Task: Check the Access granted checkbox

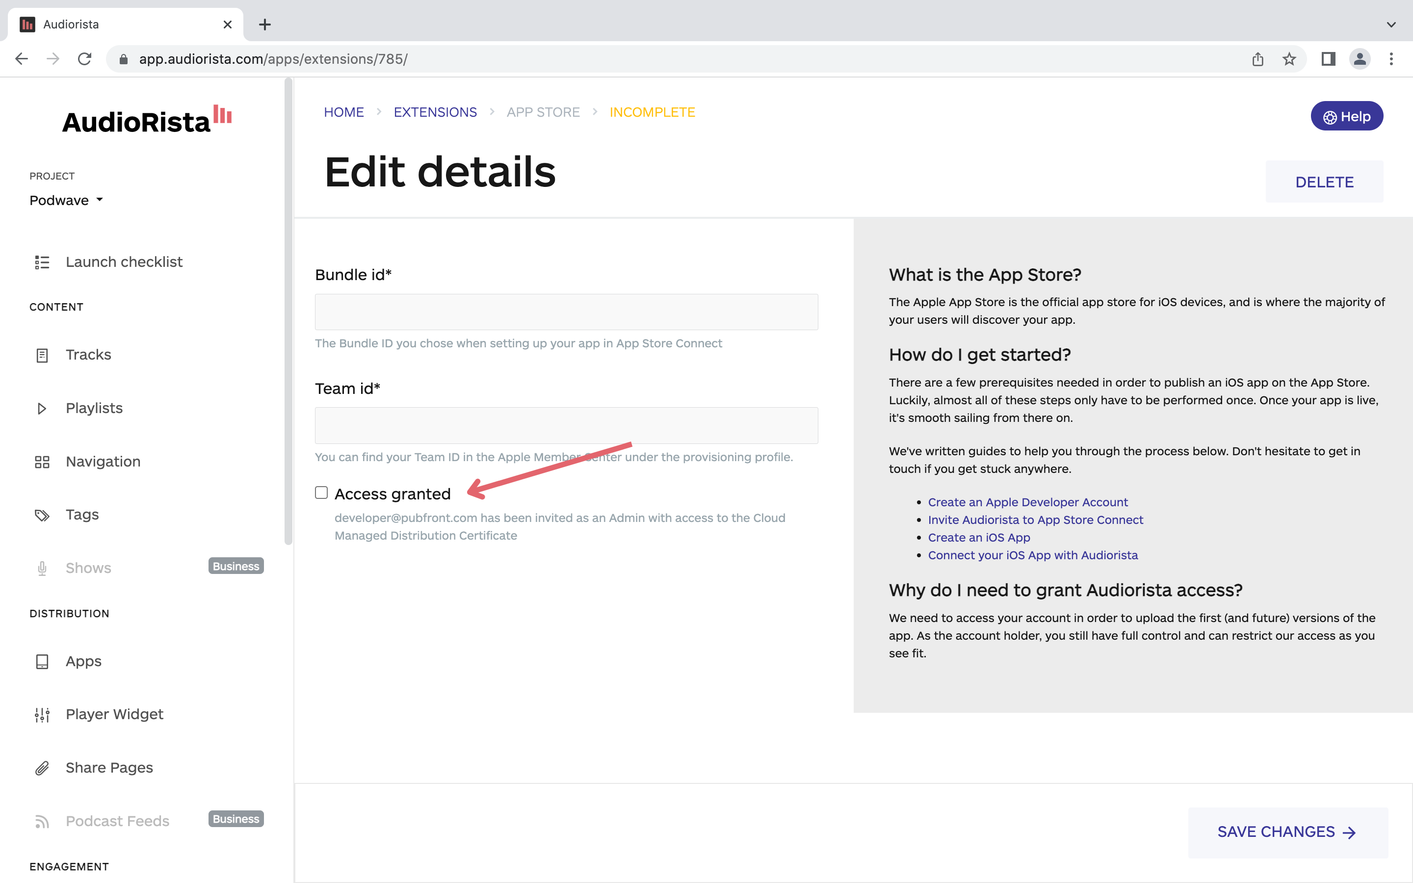Action: (321, 493)
